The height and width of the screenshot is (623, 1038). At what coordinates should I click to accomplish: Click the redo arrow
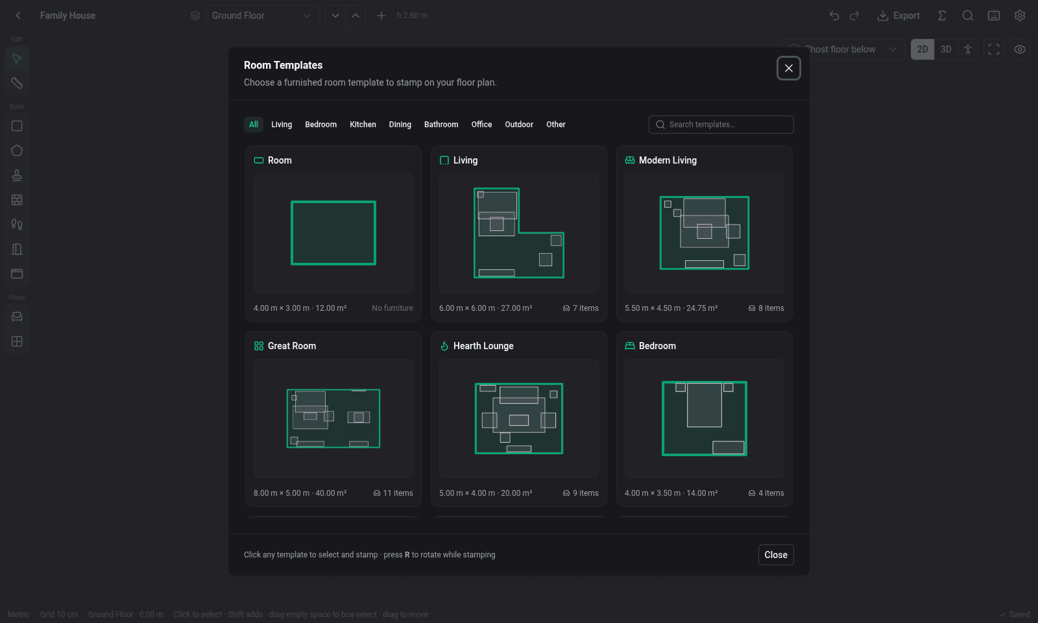click(854, 16)
